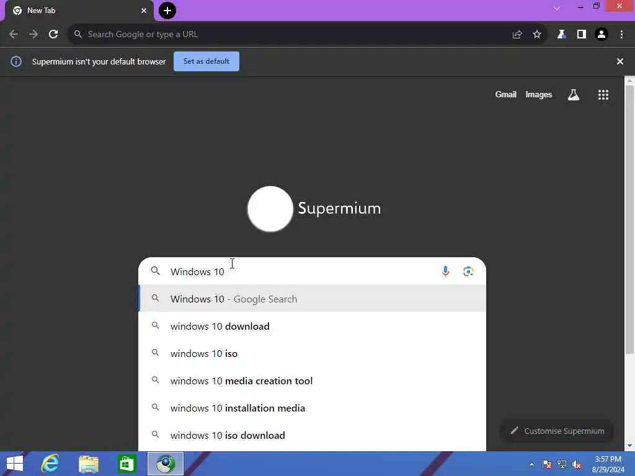Click the page vertical scrollbar thumb
Viewport: 635px width, 476px height.
629,219
